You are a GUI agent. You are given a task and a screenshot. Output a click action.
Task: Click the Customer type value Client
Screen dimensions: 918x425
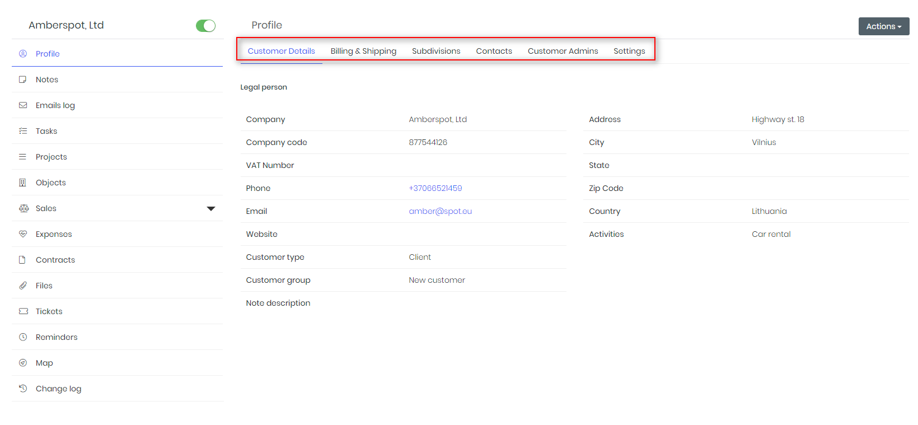tap(420, 257)
